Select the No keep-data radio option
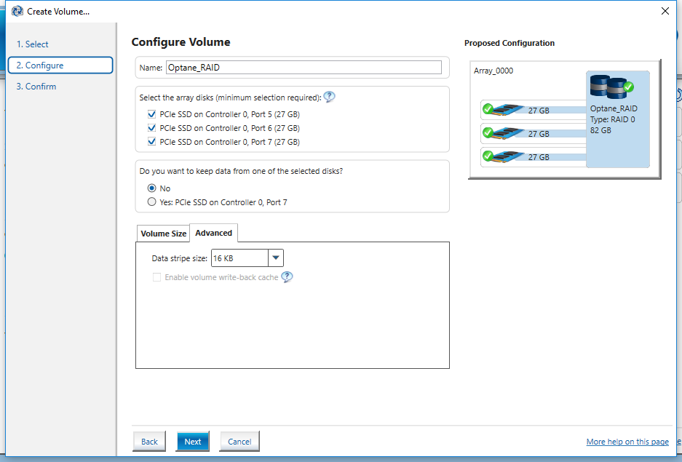 [x=152, y=188]
